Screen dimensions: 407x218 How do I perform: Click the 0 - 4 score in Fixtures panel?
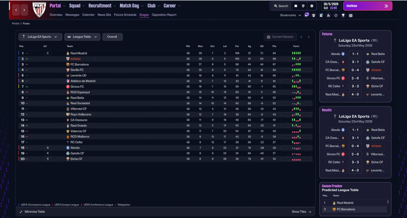(355, 70)
